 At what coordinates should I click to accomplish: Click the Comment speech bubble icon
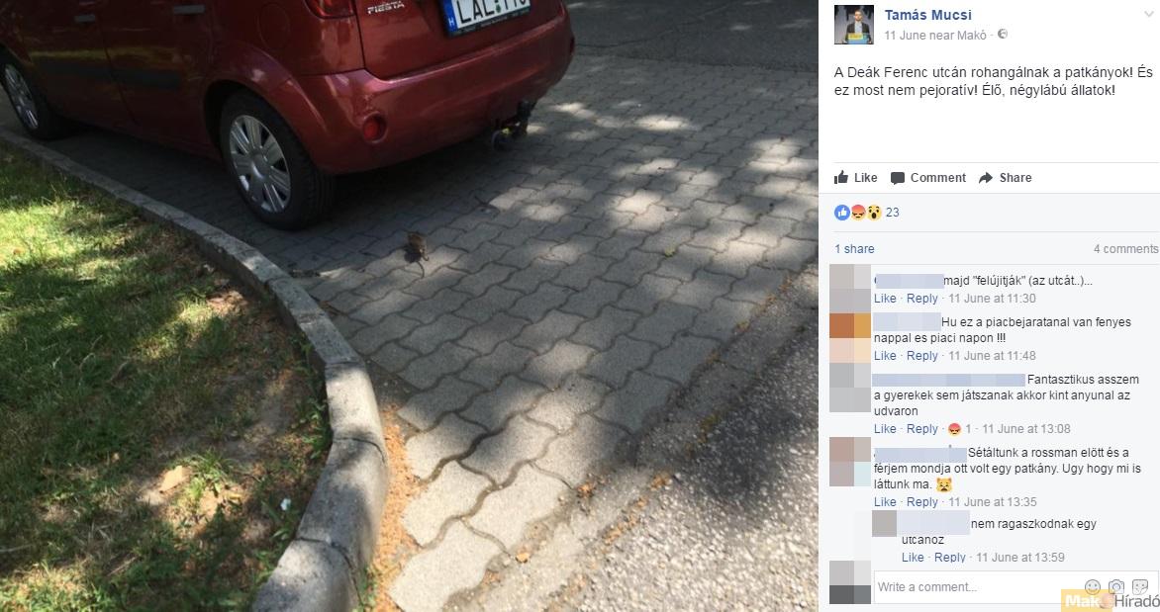(898, 178)
